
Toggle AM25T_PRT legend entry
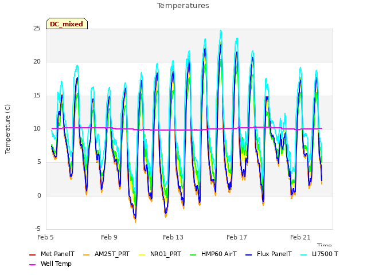(x=106, y=254)
